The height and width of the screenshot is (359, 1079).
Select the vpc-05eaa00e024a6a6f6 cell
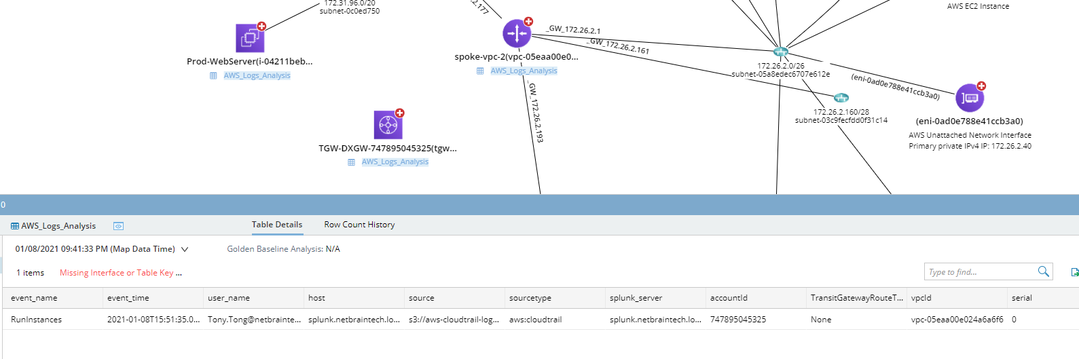[x=957, y=320]
